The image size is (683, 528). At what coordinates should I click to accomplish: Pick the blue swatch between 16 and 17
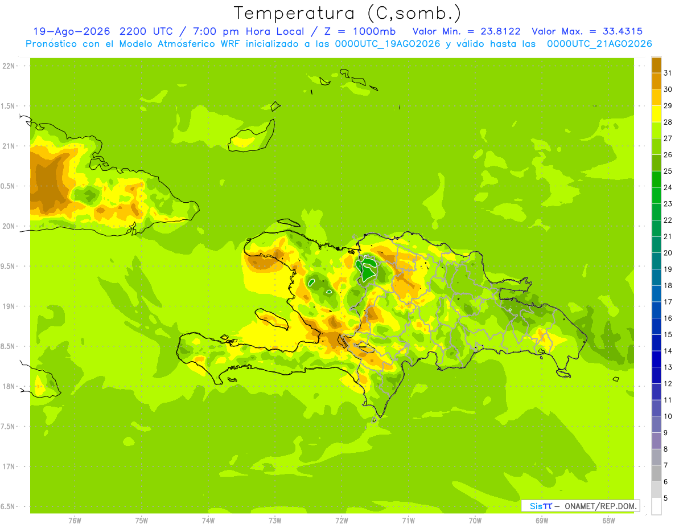(x=656, y=310)
